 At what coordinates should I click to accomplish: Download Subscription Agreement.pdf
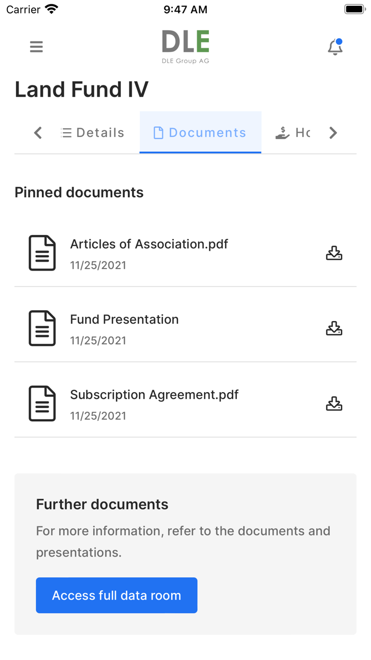[x=334, y=404]
